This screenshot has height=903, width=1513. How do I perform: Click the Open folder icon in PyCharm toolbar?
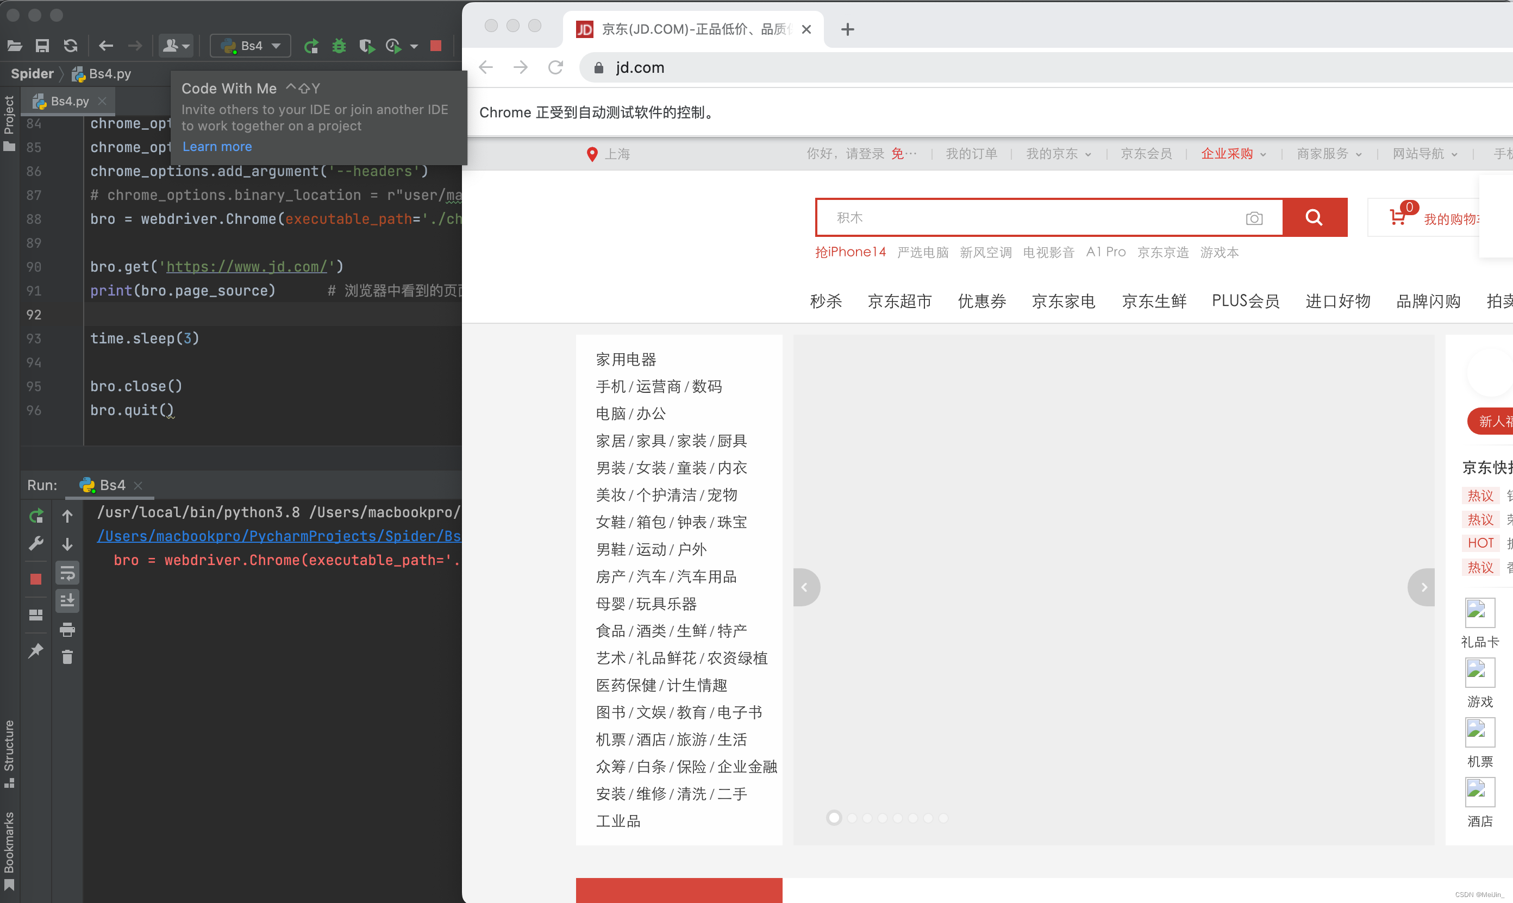[15, 46]
